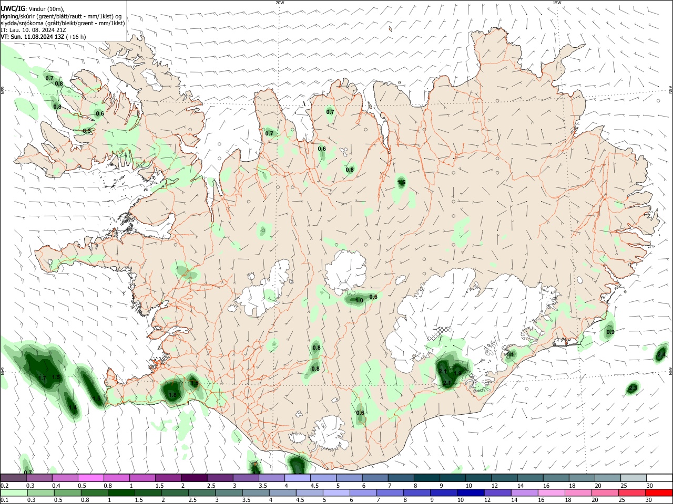Image resolution: width=673 pixels, height=504 pixels.
Task: Select the 'slydda/snjókoma' description line
Action: point(63,23)
